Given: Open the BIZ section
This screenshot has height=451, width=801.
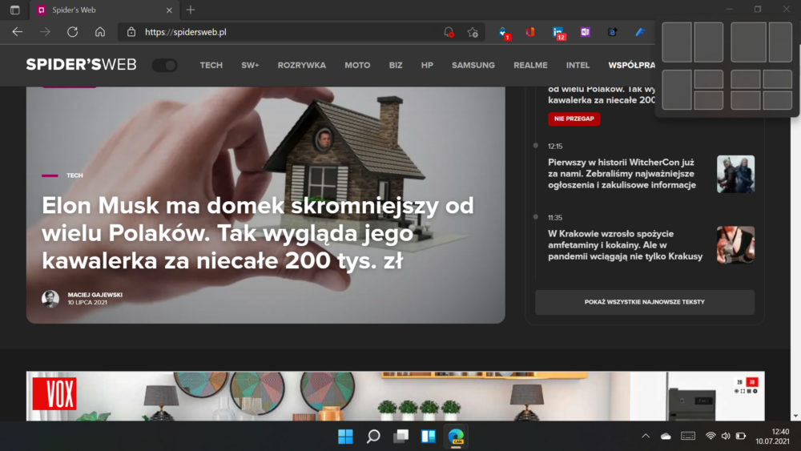Looking at the screenshot, I should coord(396,66).
